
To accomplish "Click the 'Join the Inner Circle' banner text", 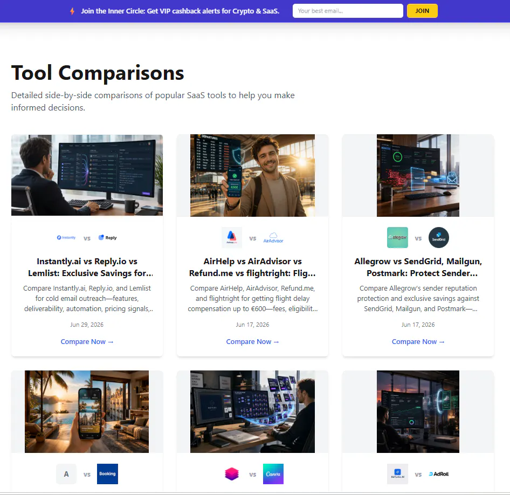I will tap(180, 11).
